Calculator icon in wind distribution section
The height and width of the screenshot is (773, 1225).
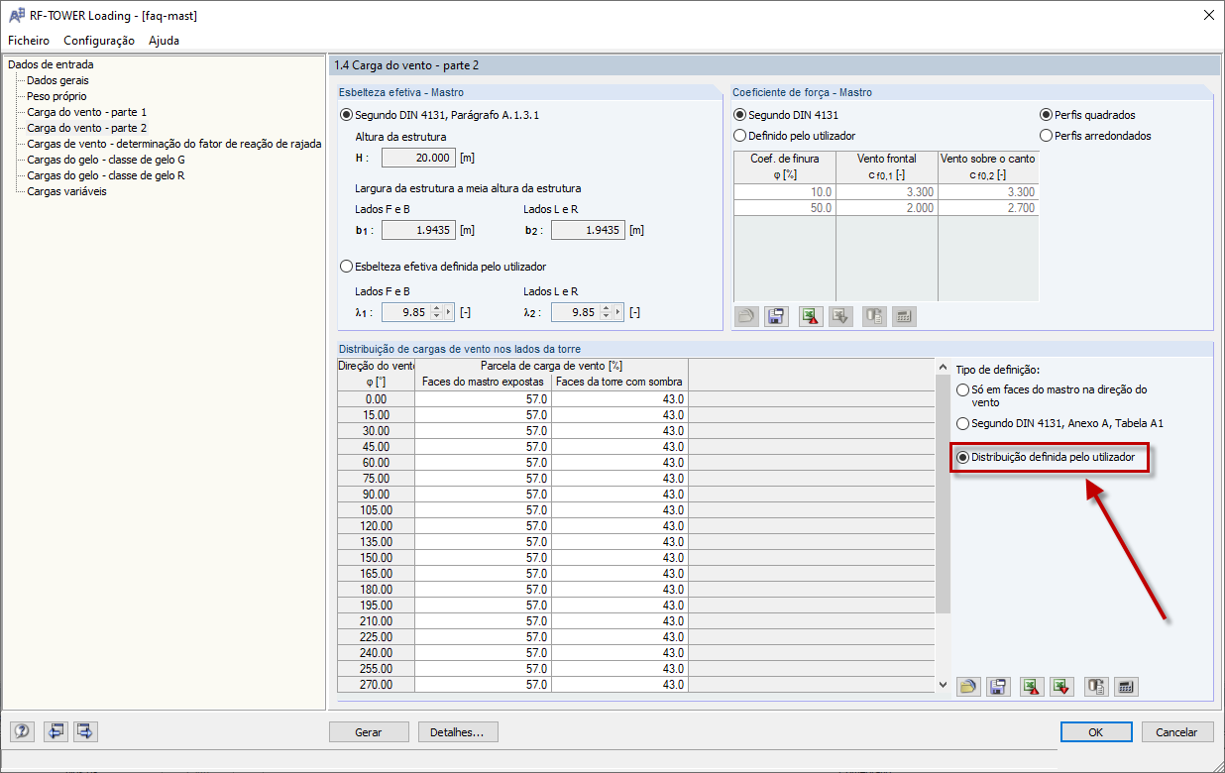pyautogui.click(x=1125, y=687)
